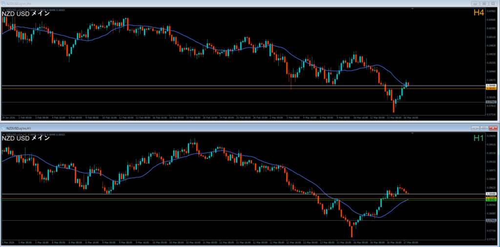The image size is (500, 247).
Task: Click the NZDUSD H1 window title bar text
Action: click(x=20, y=128)
